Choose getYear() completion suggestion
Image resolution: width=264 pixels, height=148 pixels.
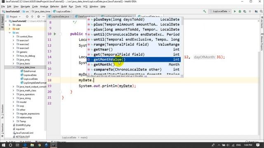tap(134, 49)
